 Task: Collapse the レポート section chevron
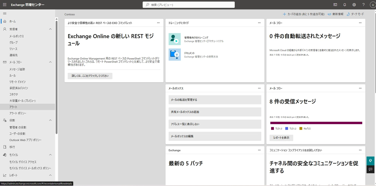pyautogui.click(x=50, y=175)
